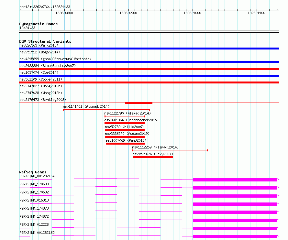Click P2RX2|NM_174873 transcript label
This screenshot has width=288, height=240.
coord(34,208)
